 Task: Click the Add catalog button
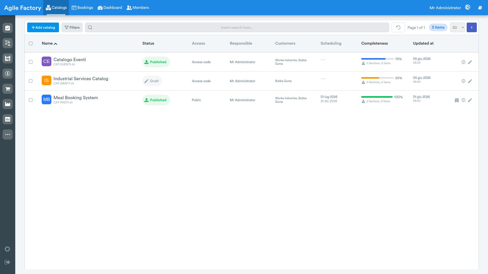coord(43,27)
